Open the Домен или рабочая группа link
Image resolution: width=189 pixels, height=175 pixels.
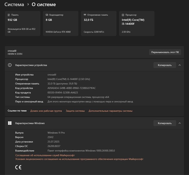point(46,111)
